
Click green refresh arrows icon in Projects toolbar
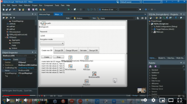pos(164,18)
